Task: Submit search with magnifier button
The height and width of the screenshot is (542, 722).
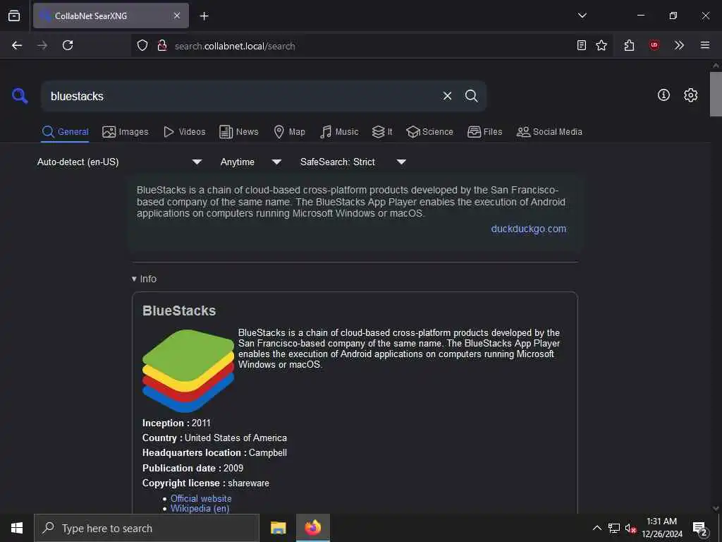Action: 471,96
